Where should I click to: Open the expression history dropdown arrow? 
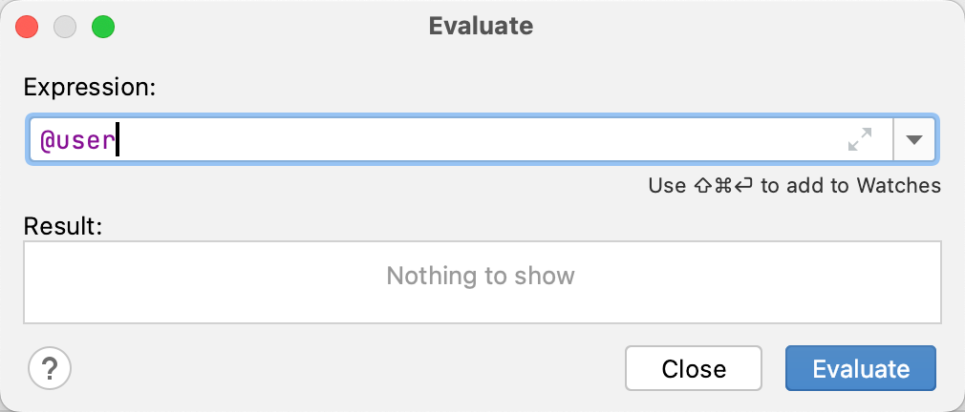tap(914, 140)
